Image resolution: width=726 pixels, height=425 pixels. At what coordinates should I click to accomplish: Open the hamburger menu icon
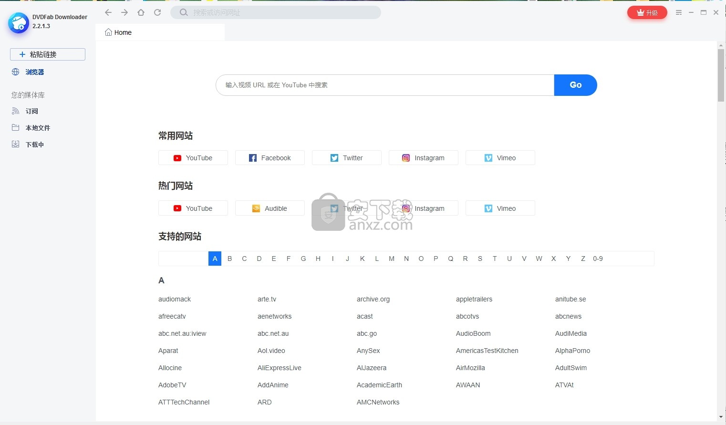point(679,12)
